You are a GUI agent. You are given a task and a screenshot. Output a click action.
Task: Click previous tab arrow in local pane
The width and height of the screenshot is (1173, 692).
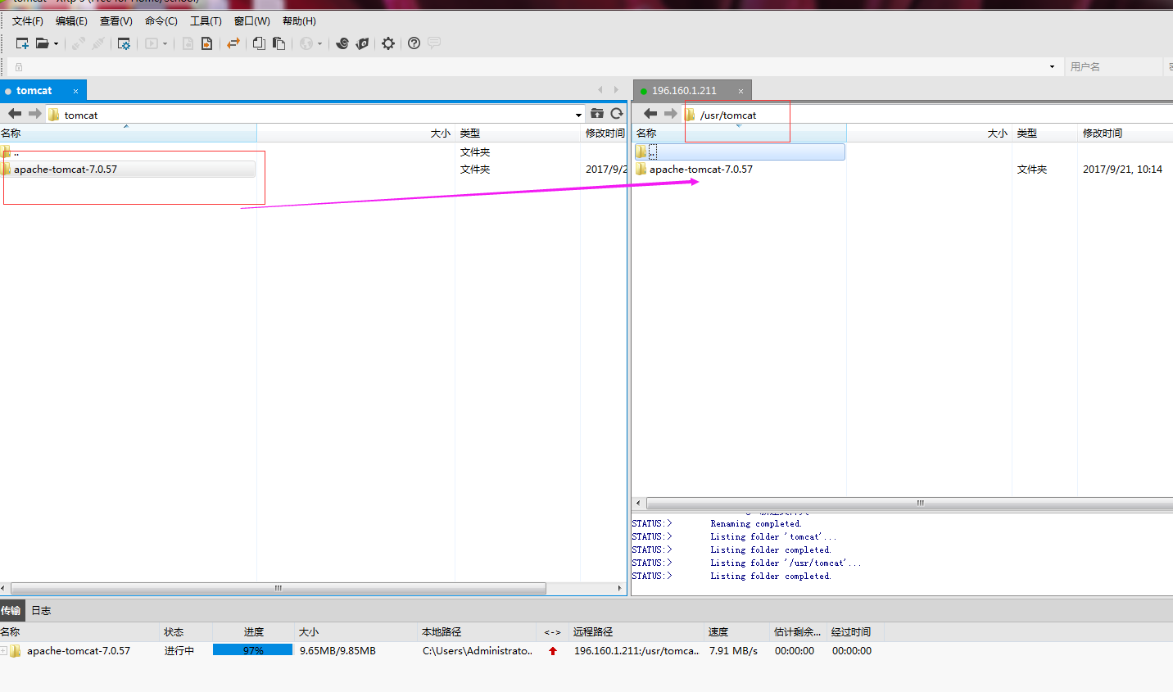(x=600, y=90)
